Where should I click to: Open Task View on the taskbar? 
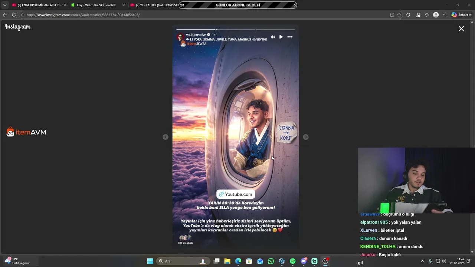click(x=217, y=261)
